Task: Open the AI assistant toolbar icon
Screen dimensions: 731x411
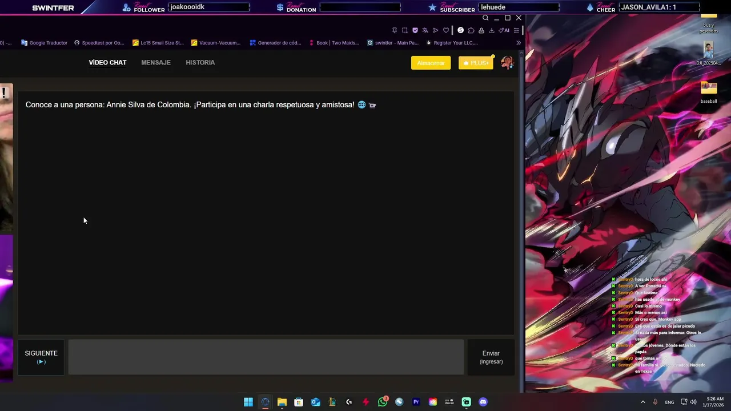Action: pyautogui.click(x=504, y=30)
